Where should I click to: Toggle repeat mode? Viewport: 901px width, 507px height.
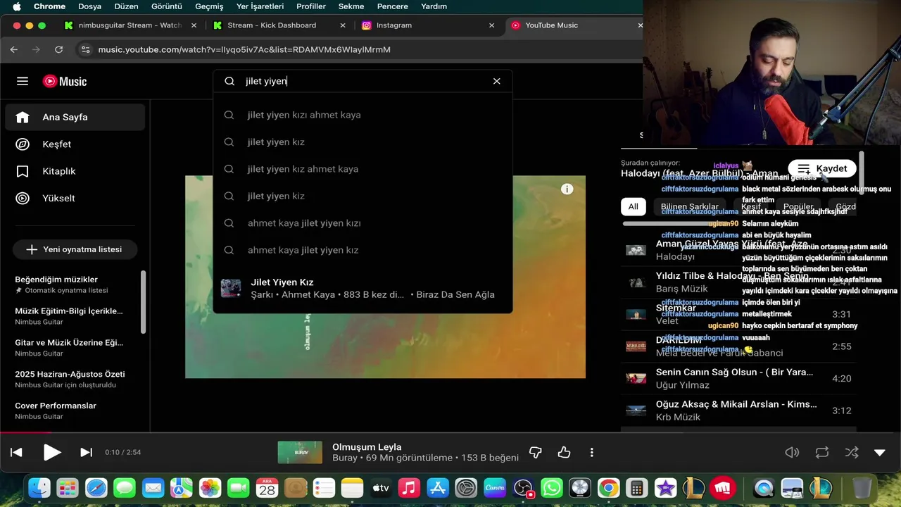point(821,452)
